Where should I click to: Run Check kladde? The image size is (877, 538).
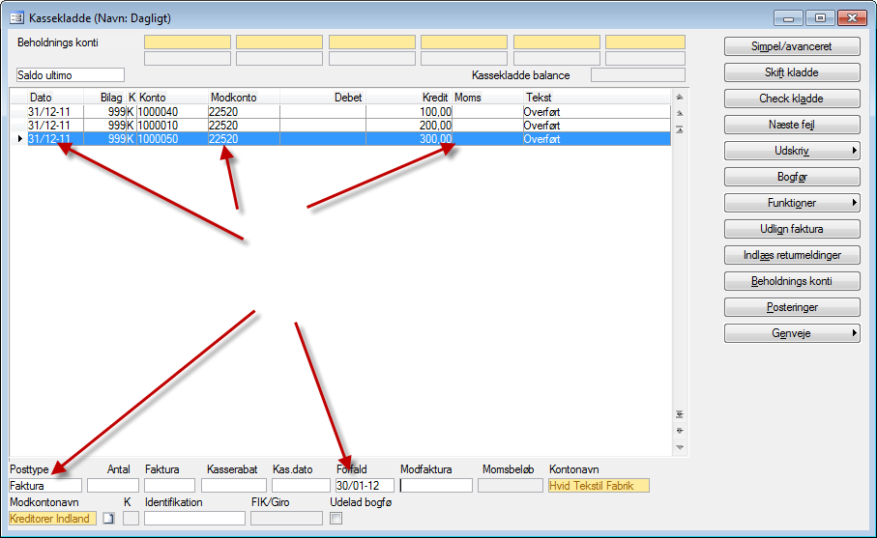792,99
